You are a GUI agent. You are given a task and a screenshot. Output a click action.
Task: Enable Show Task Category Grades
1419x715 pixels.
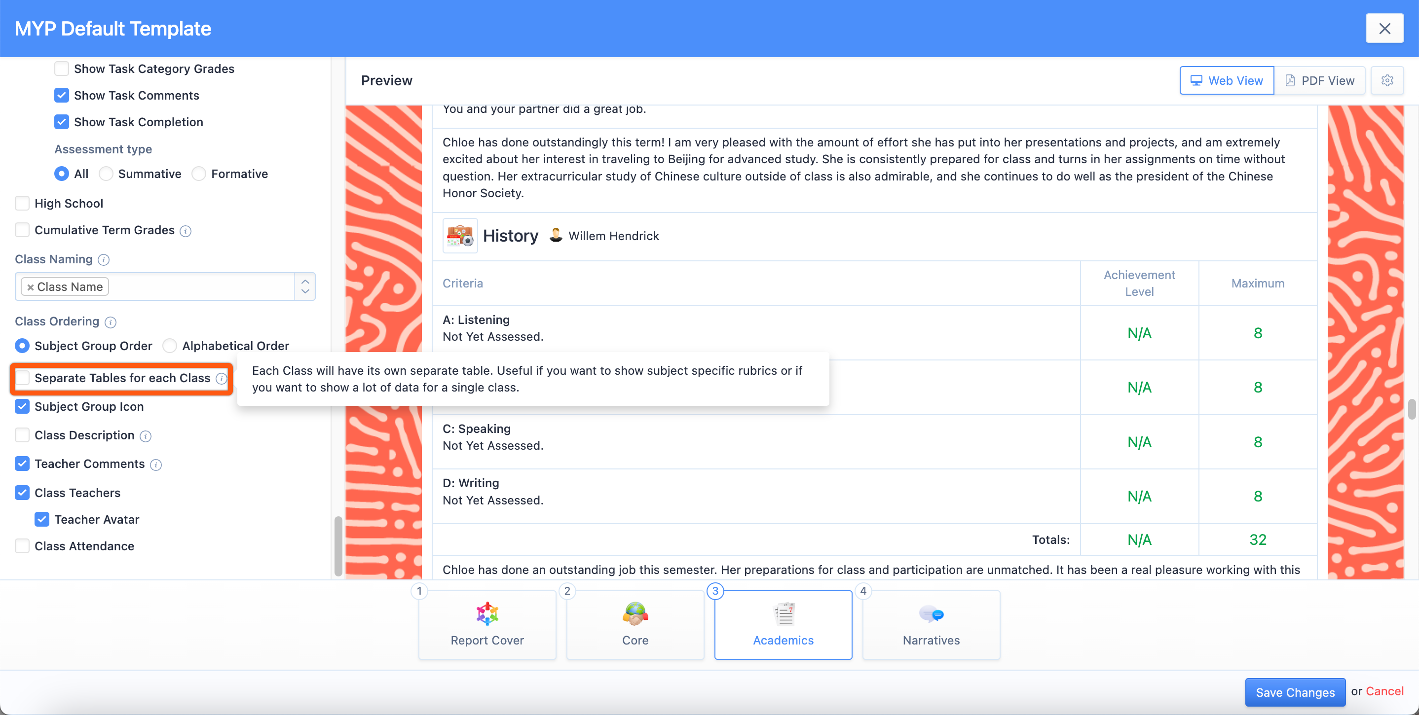coord(62,69)
